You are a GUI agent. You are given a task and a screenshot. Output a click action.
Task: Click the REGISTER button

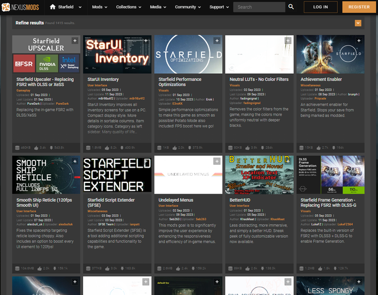[359, 7]
